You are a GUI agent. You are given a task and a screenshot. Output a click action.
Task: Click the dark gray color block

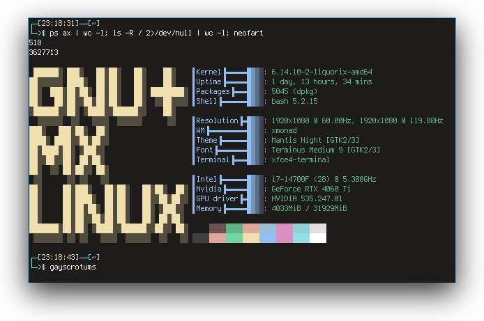tap(201, 238)
